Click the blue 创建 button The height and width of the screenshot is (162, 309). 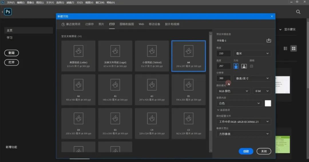pyautogui.click(x=246, y=151)
